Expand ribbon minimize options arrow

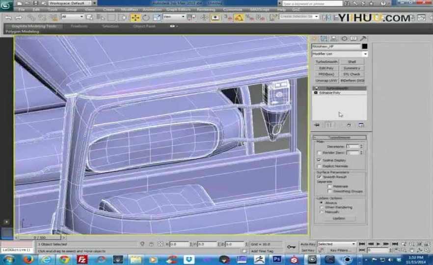177,26
